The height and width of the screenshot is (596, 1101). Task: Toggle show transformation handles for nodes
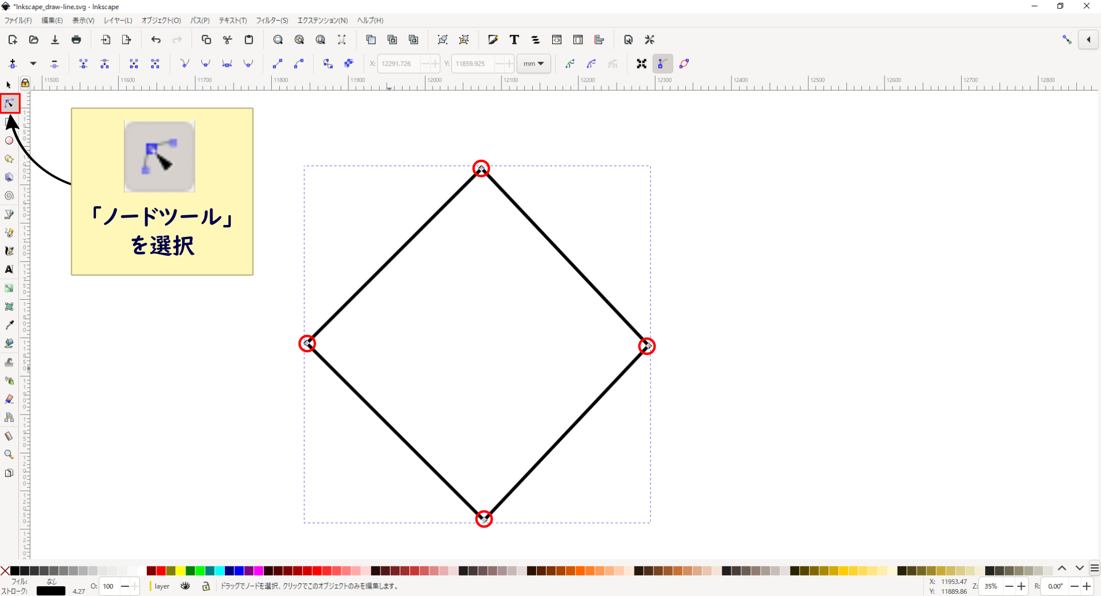point(641,63)
